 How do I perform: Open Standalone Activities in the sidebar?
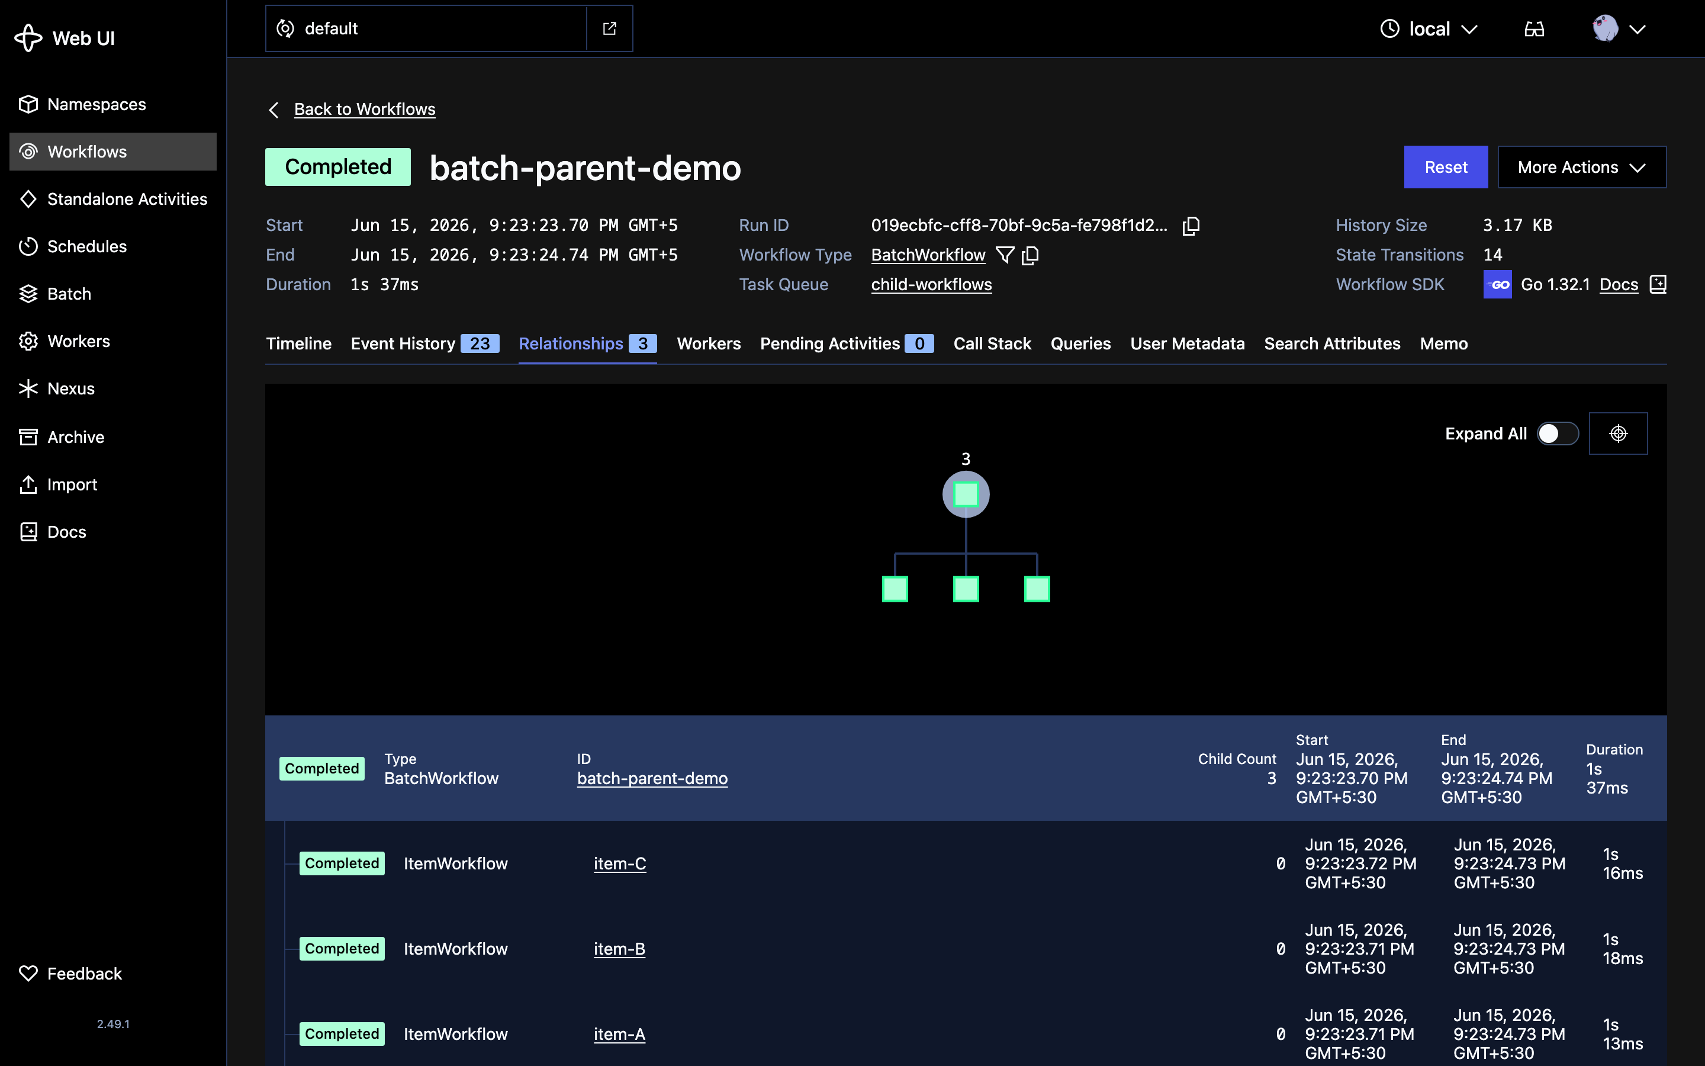(112, 199)
